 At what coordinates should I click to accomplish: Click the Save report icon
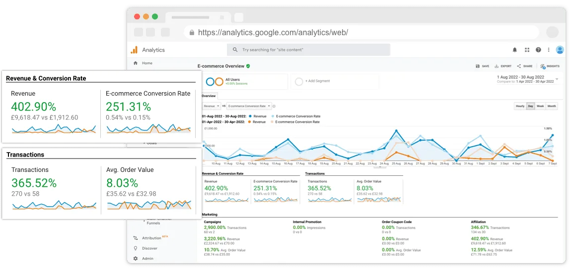point(477,66)
